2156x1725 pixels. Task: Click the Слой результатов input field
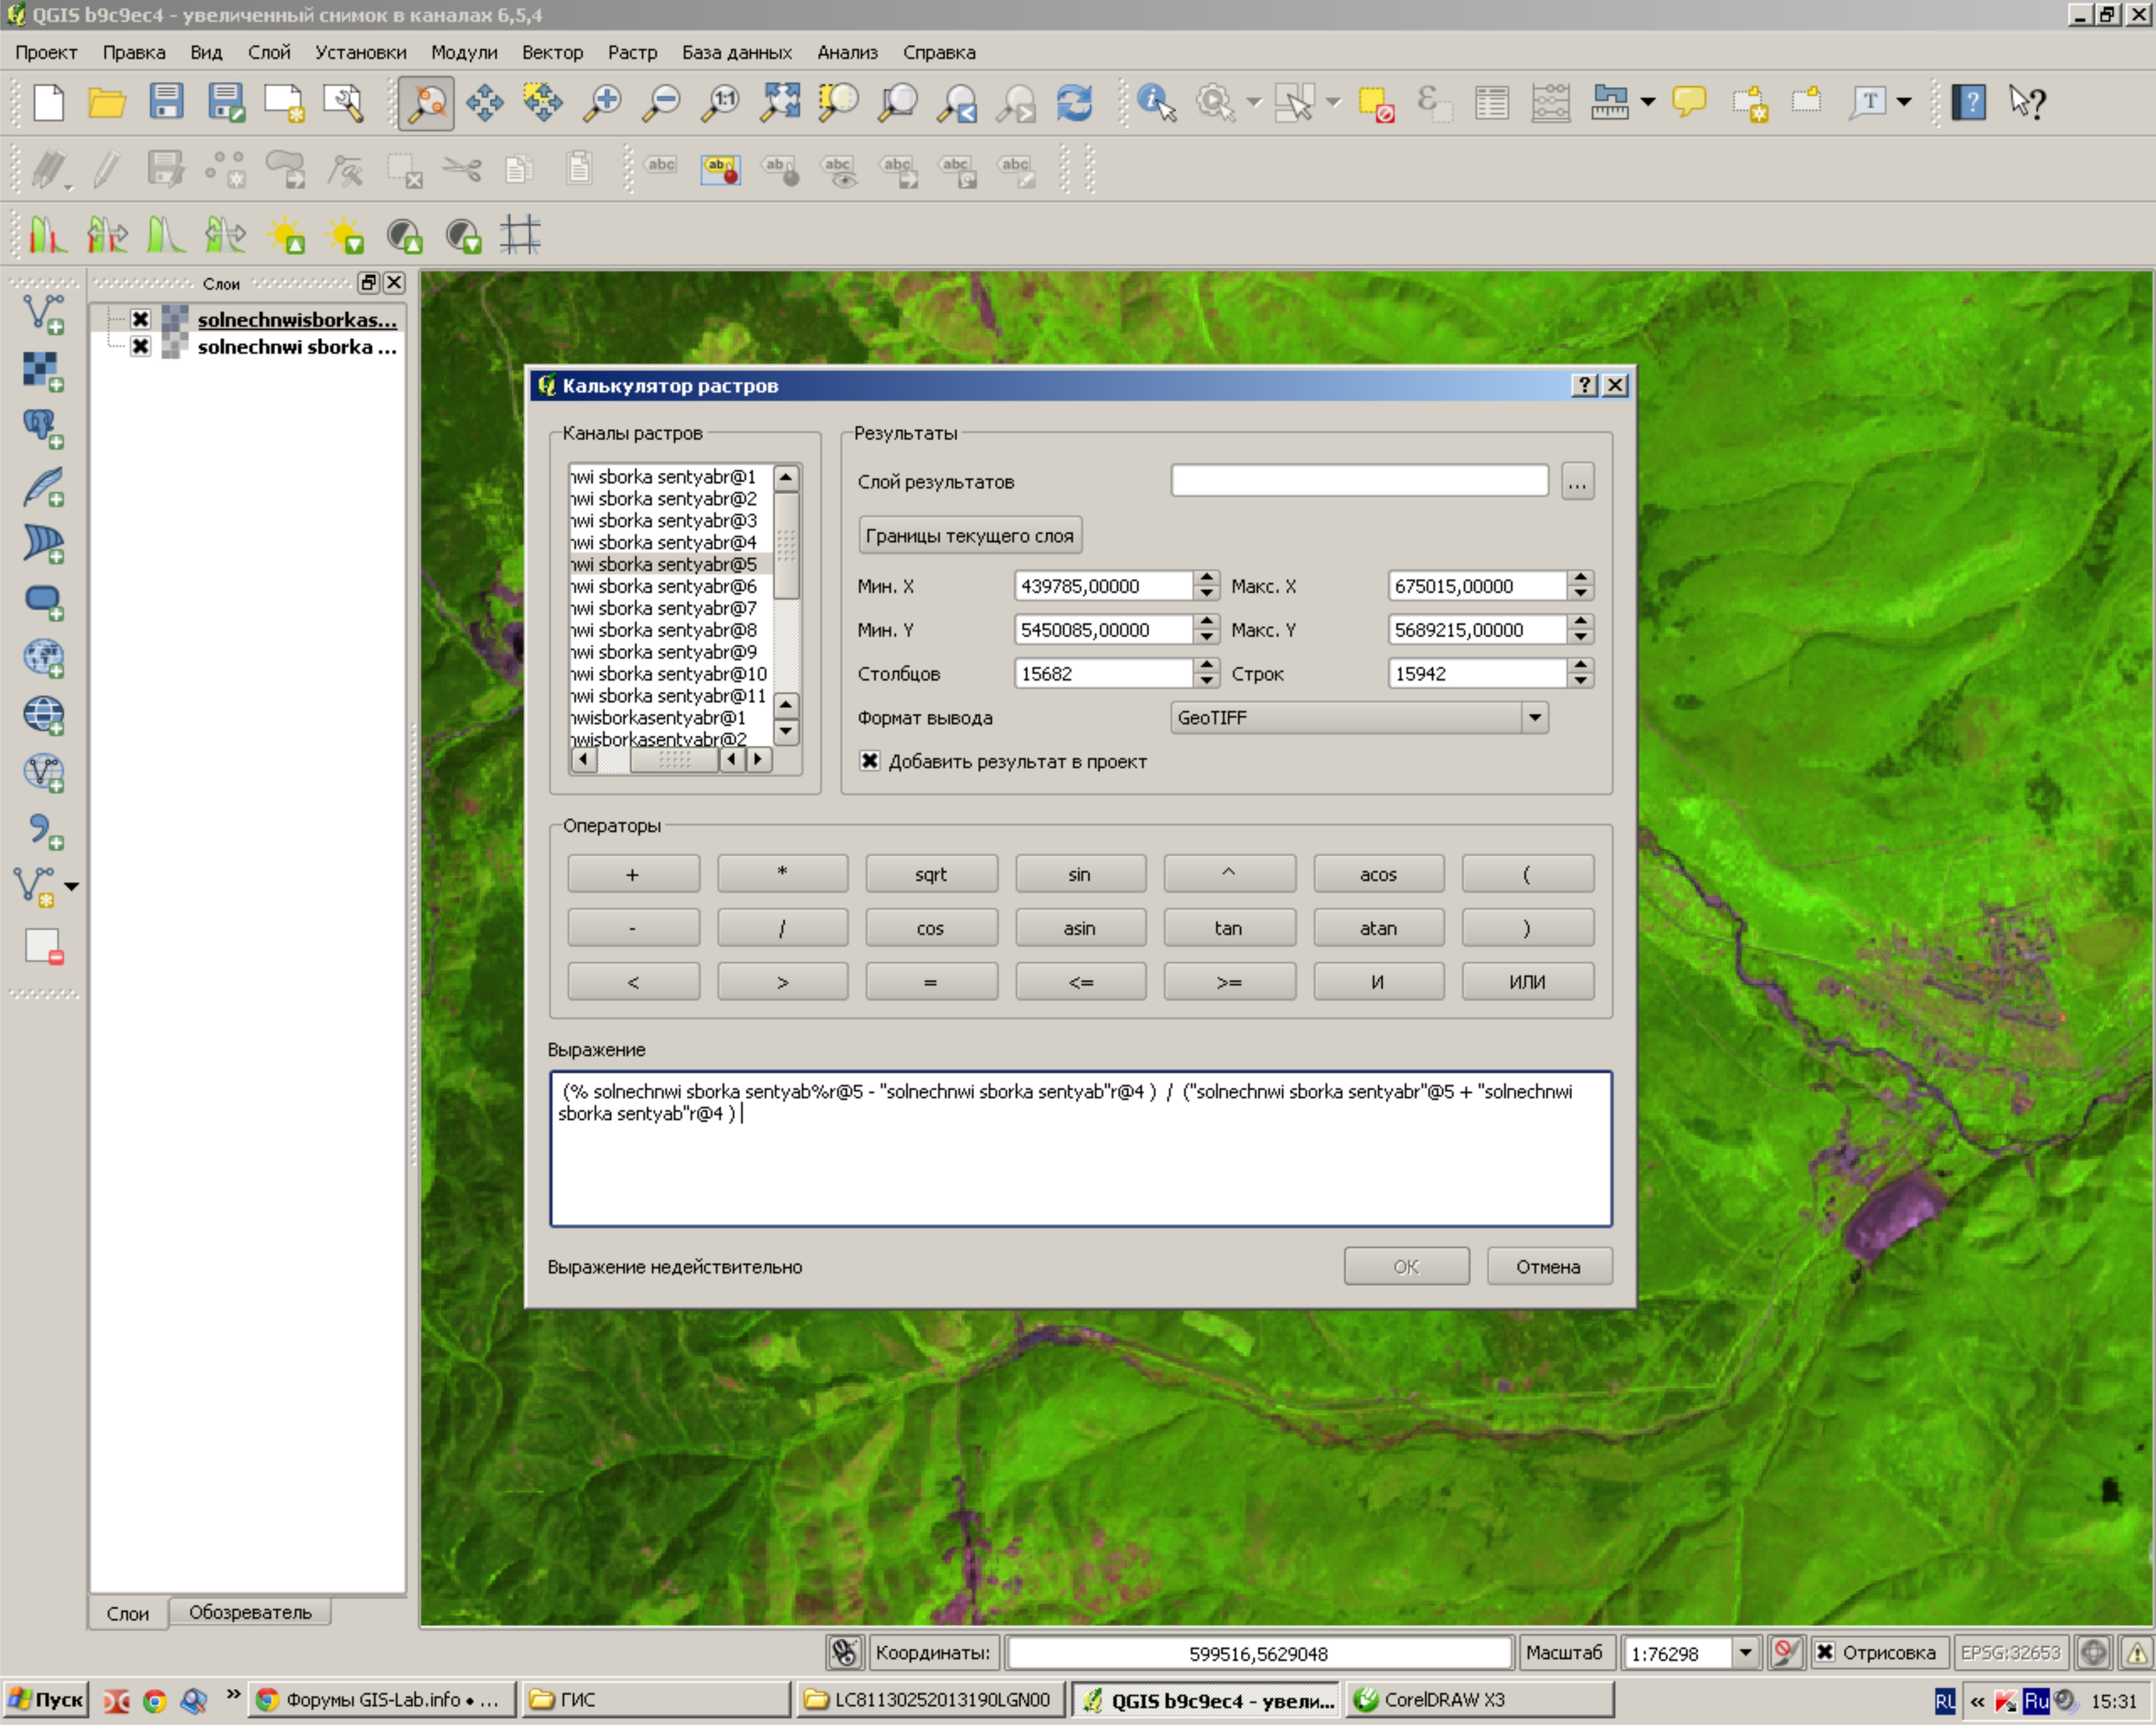coord(1359,481)
